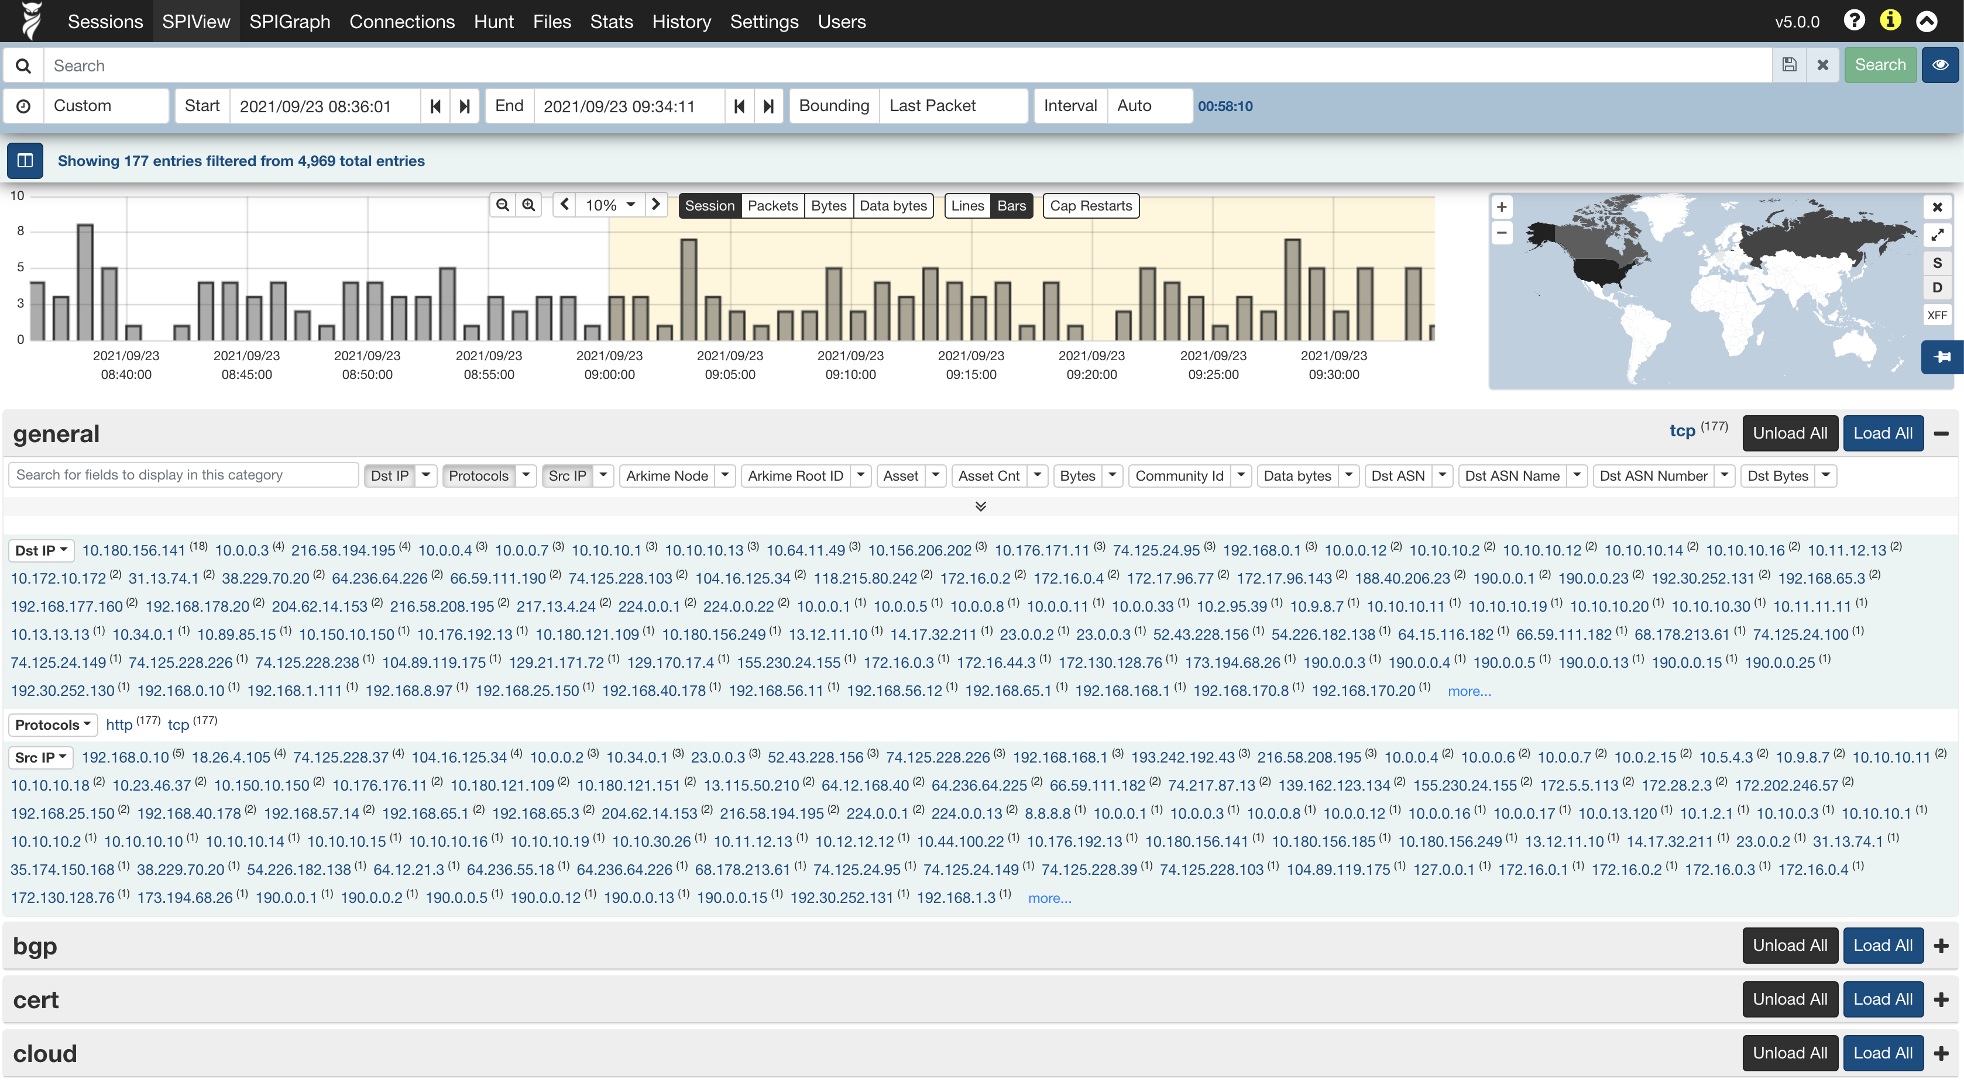Open the SPIGraph tab

point(289,21)
